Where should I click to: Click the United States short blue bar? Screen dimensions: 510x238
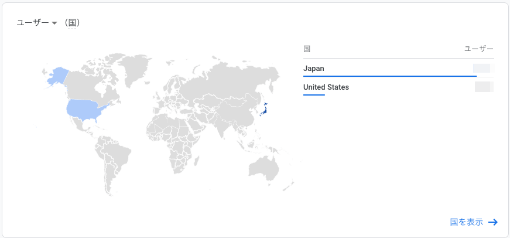point(314,95)
